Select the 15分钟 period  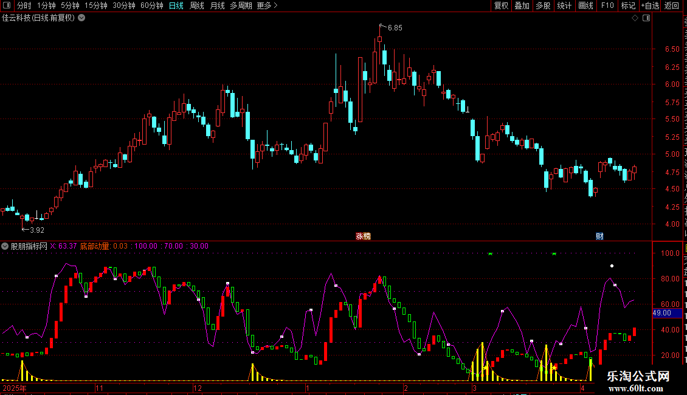pyautogui.click(x=95, y=5)
